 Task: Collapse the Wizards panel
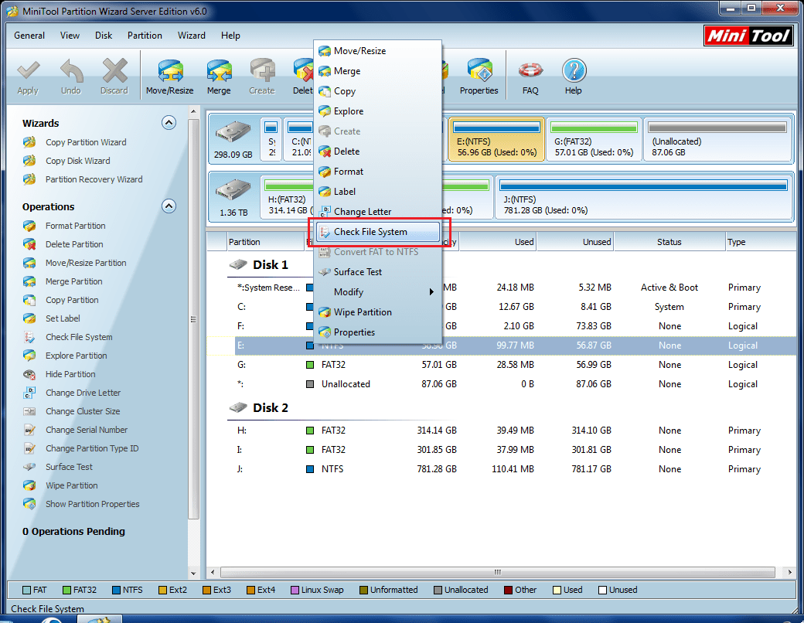point(169,122)
